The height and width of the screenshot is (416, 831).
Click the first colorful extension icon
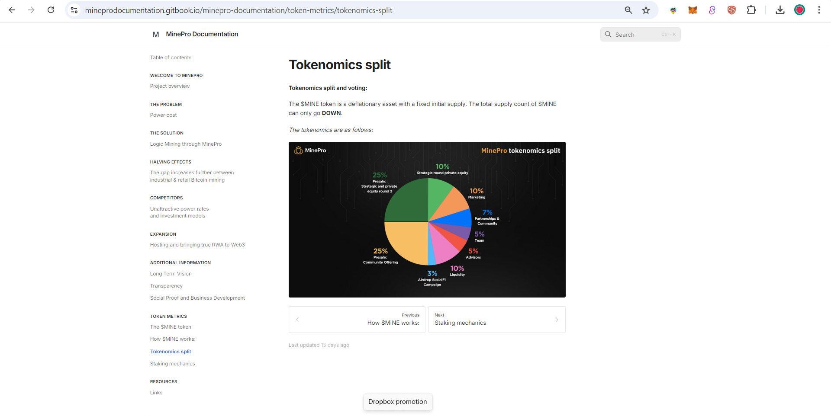tap(673, 10)
